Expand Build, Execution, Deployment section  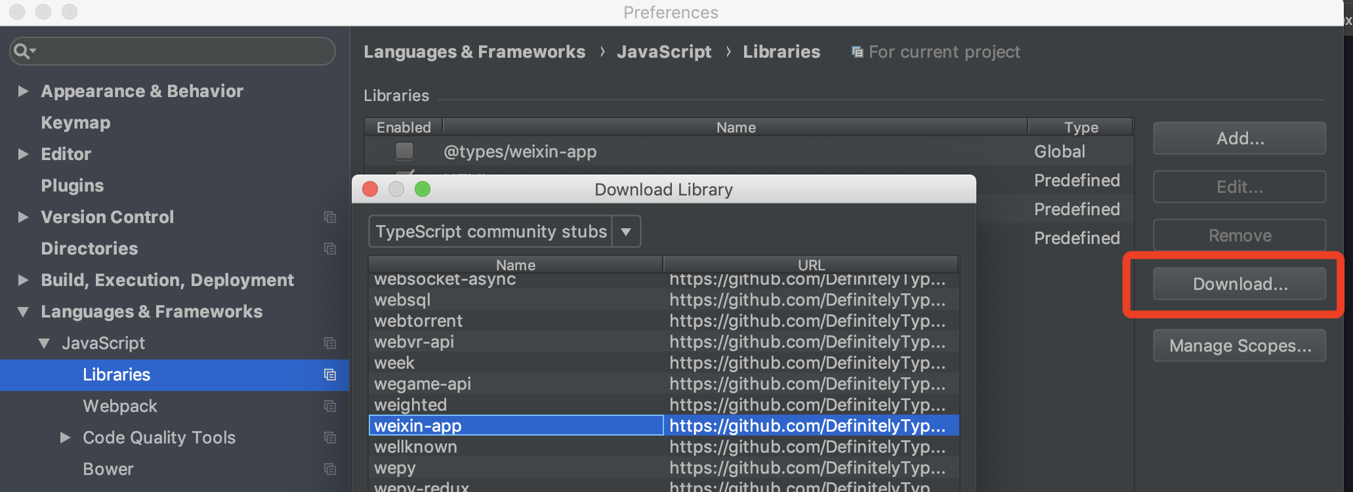pyautogui.click(x=23, y=280)
